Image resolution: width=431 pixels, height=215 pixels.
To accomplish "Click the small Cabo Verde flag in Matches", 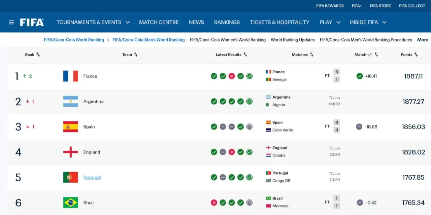I will point(268,130).
